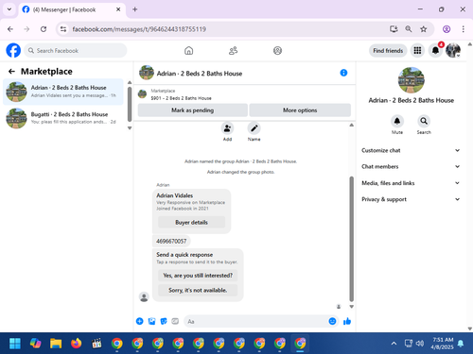This screenshot has height=354, width=473.
Task: Expand the Chat members section
Action: click(x=411, y=166)
